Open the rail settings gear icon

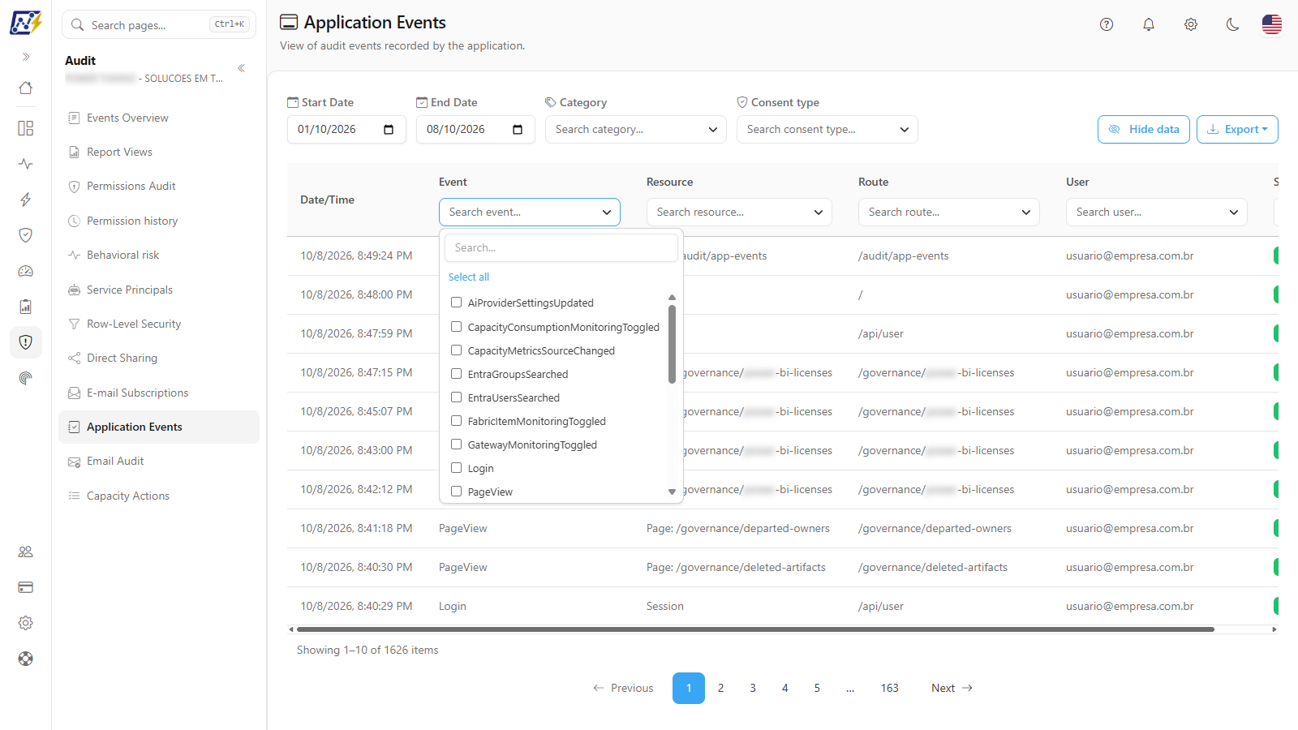click(x=26, y=623)
